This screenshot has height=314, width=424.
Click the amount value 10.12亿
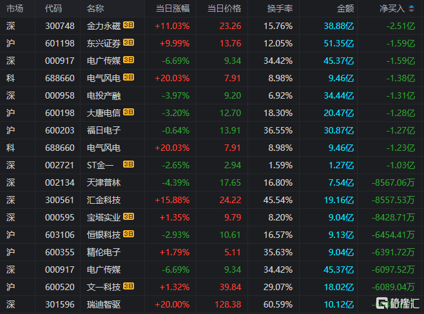339,304
